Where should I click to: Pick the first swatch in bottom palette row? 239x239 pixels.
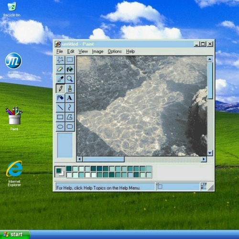click(69, 175)
